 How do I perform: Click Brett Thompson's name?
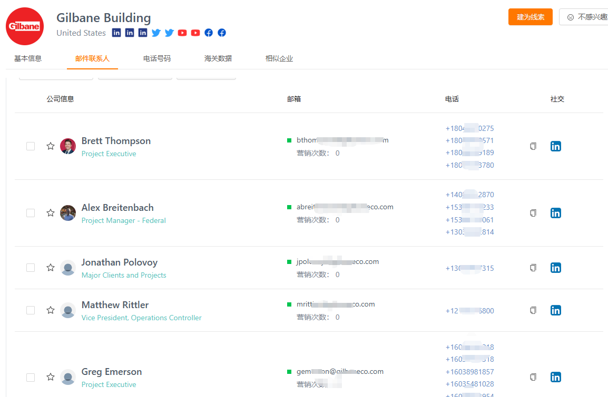click(116, 141)
